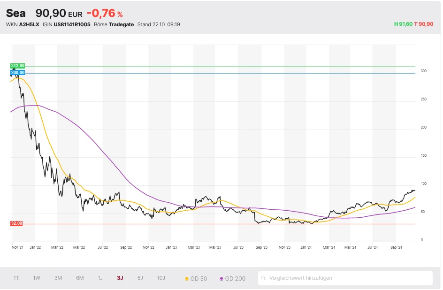This screenshot has height=290, width=443.
Task: Choose the 6M time range
Action: click(x=80, y=278)
